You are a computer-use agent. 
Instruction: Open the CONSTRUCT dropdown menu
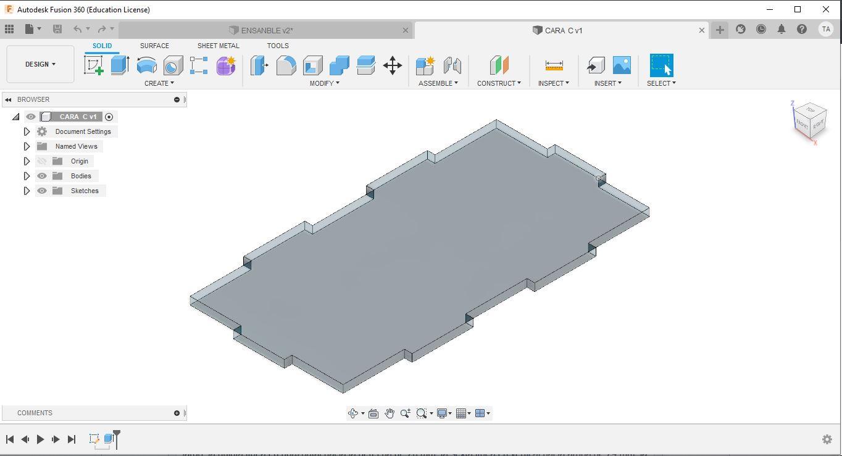coord(499,83)
